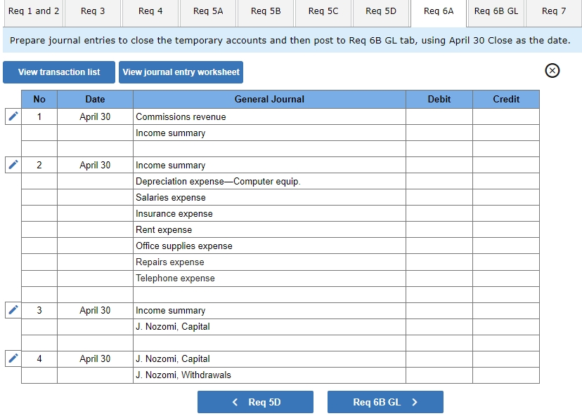Viewport: 582px width, 416px height.
Task: Navigate back using the Req 5D button
Action: coord(255,401)
